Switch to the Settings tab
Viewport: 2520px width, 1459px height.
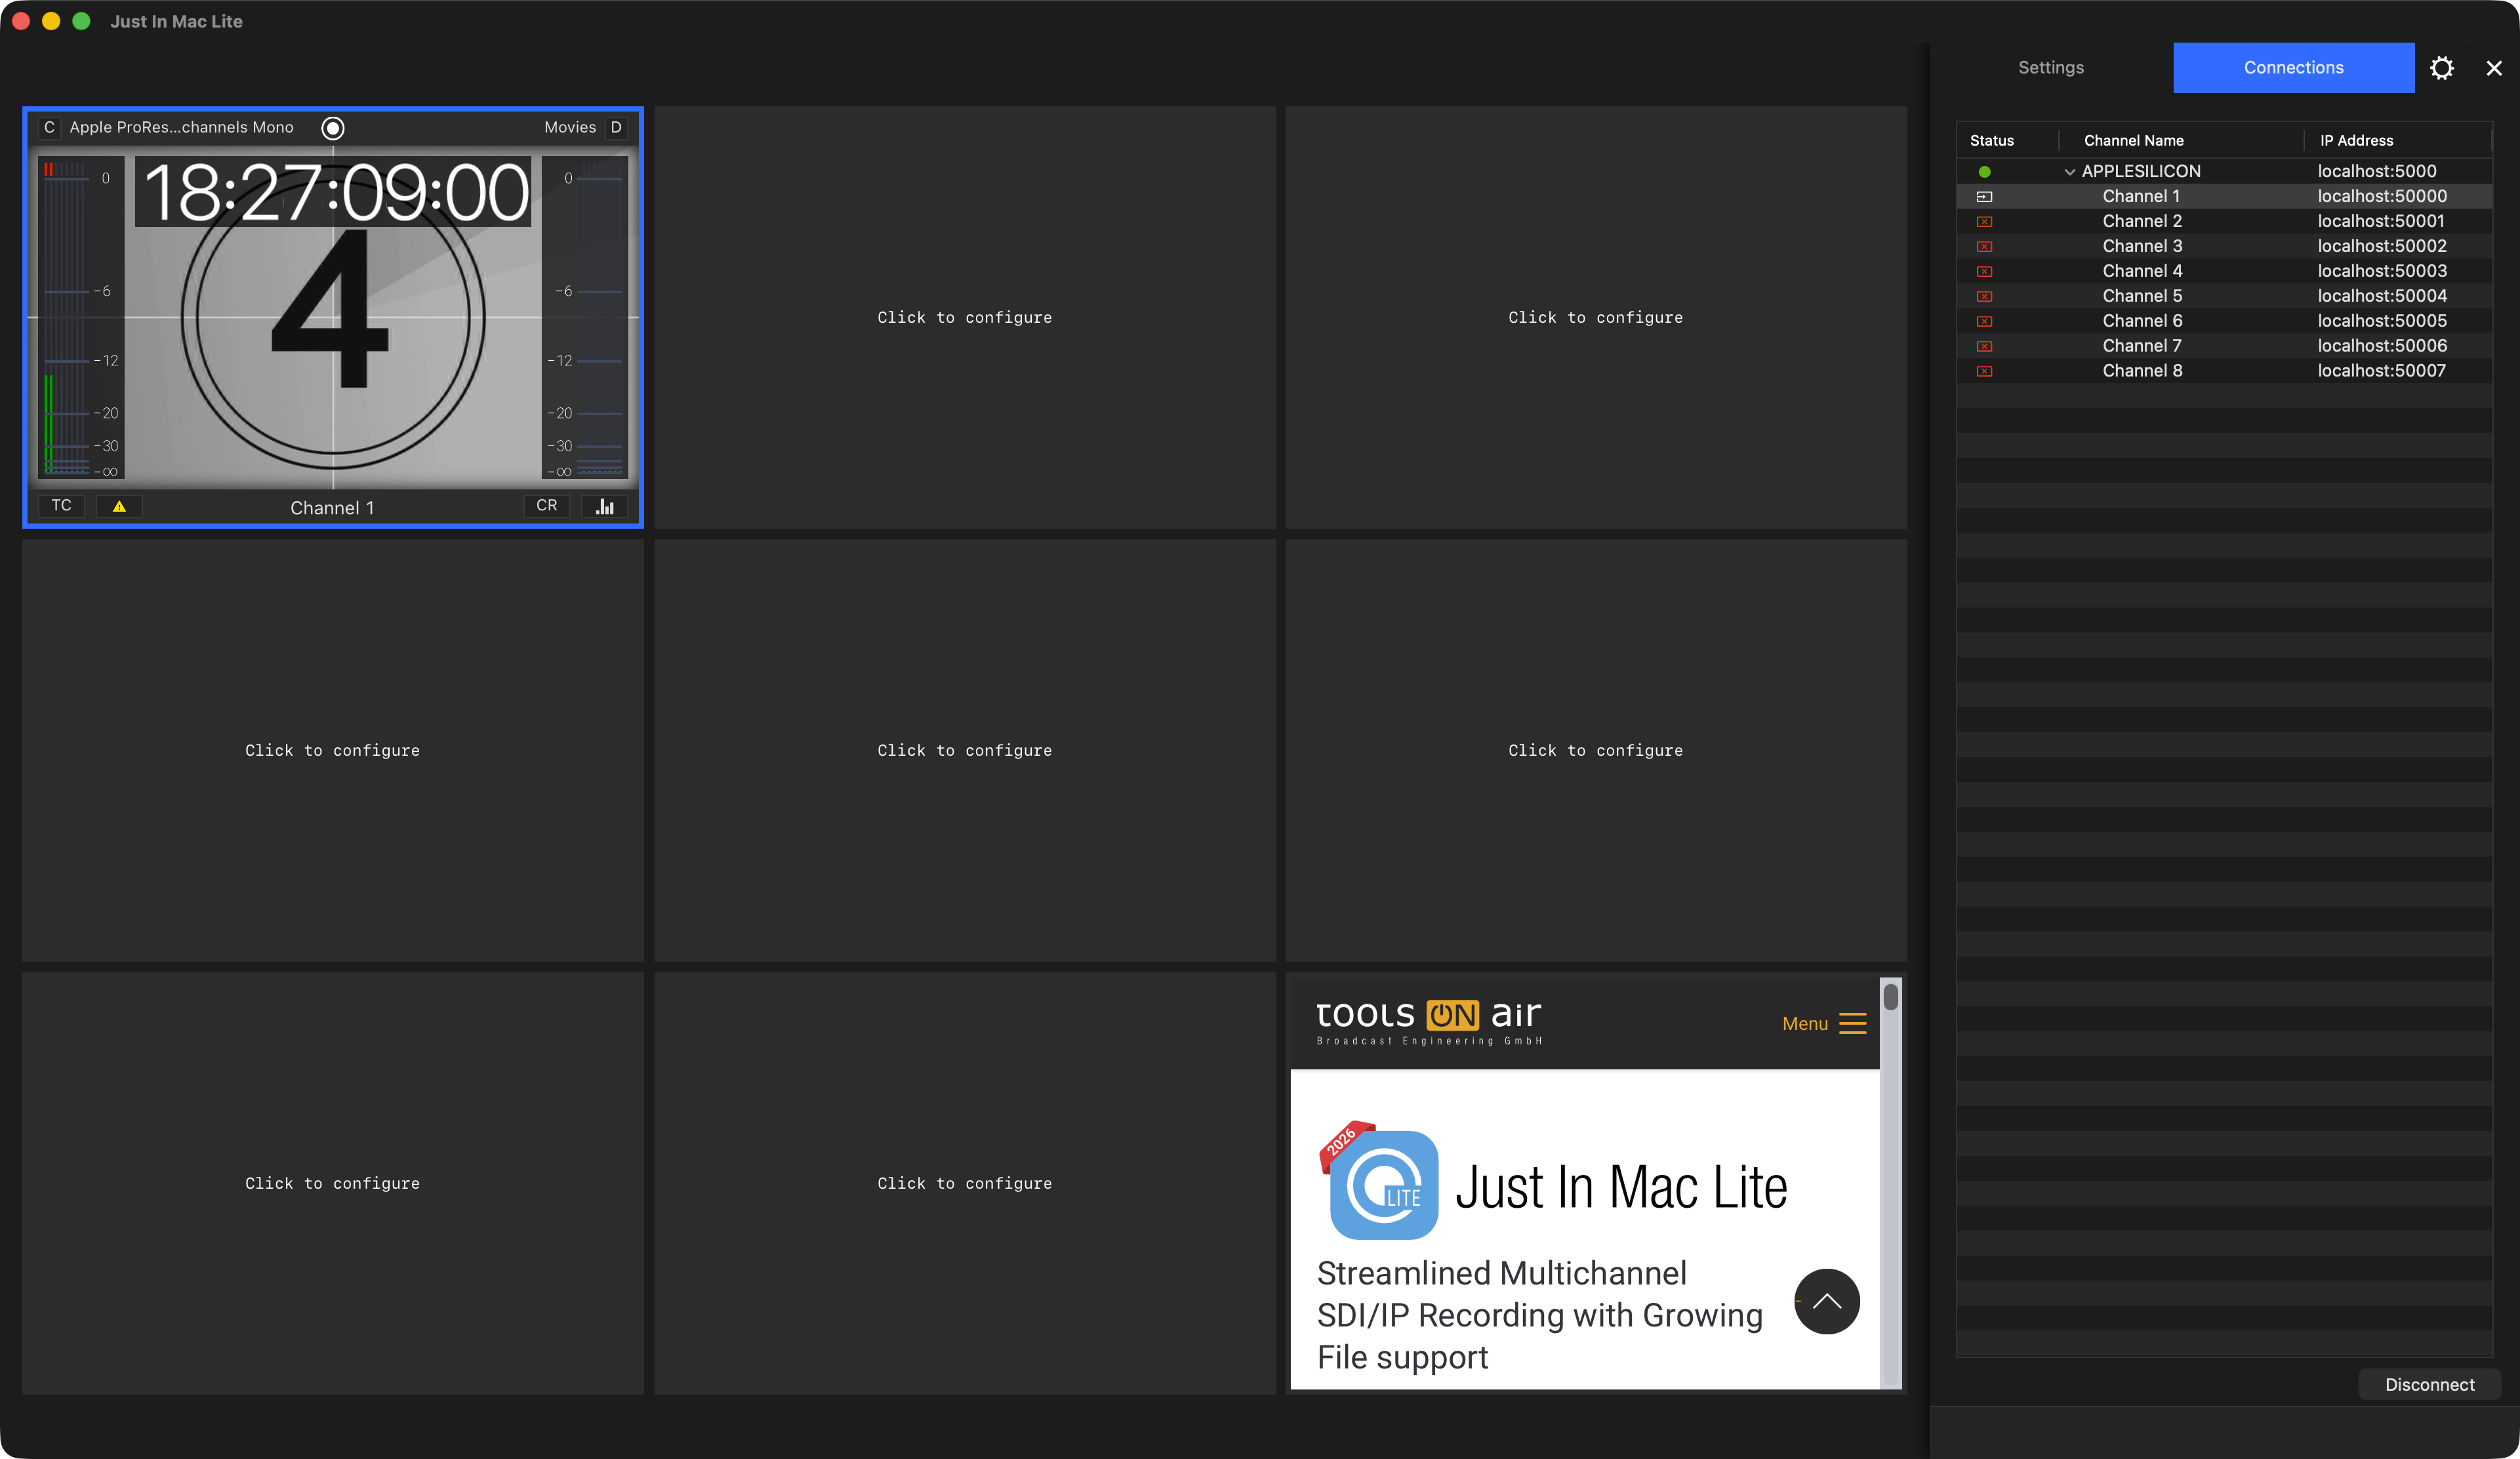point(2051,68)
